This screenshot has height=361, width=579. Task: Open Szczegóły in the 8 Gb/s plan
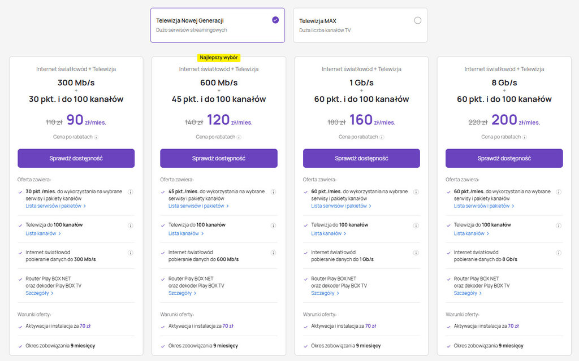468,293
